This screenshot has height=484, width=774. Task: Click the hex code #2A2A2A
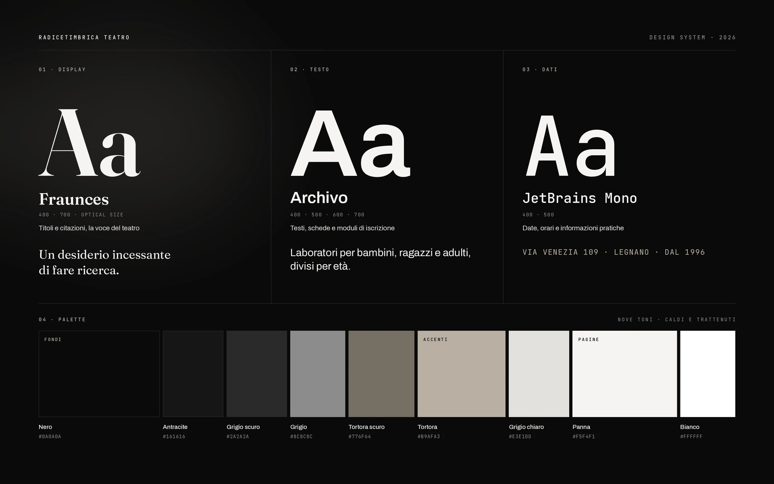[238, 436]
